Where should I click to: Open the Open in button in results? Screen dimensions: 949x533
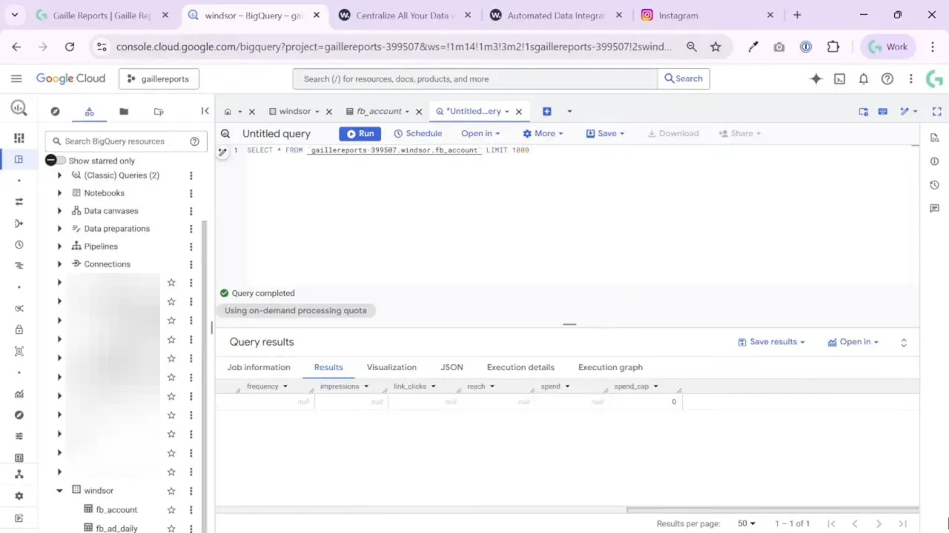pyautogui.click(x=853, y=342)
